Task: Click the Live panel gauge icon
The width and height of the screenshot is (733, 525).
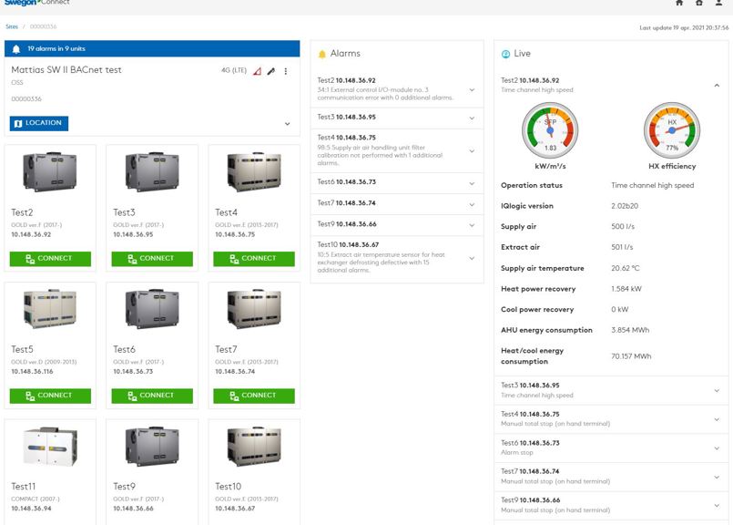Action: [505, 54]
